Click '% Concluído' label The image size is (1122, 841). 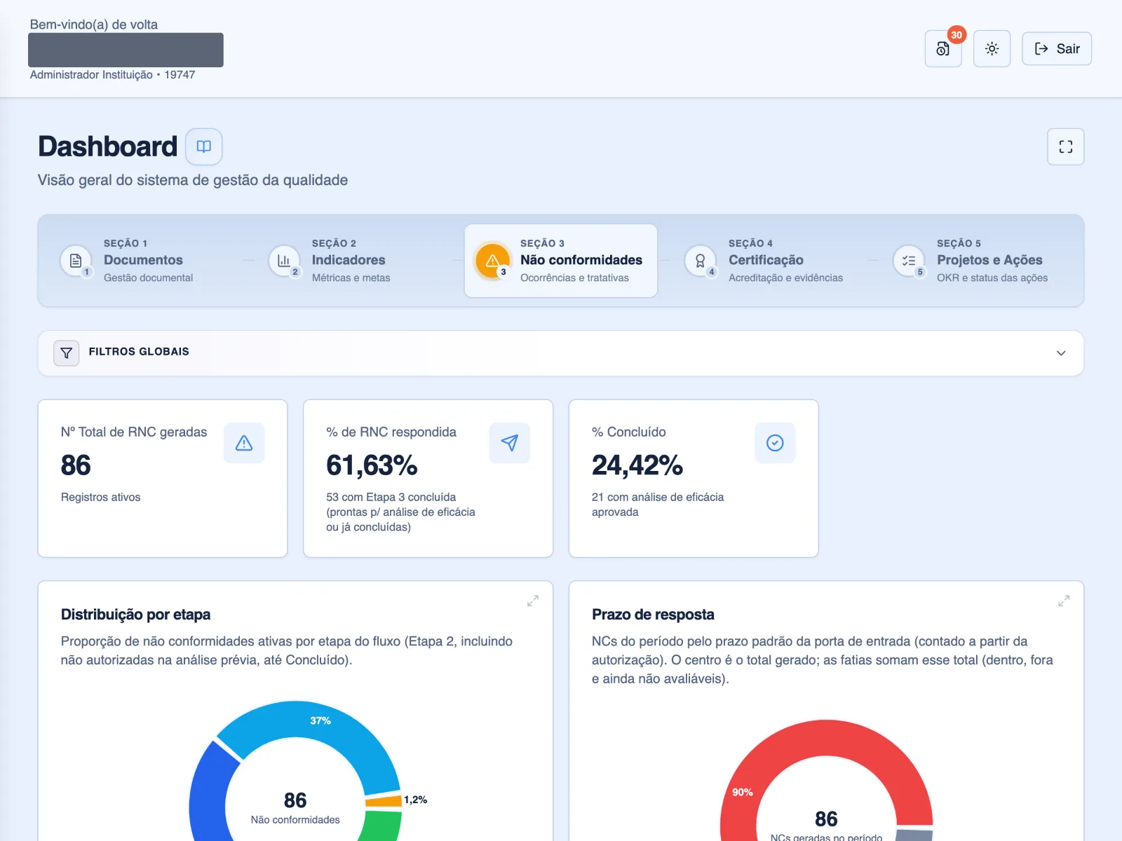[629, 432]
